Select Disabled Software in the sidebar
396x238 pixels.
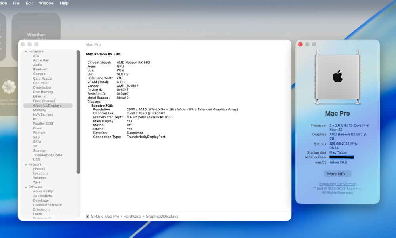[x=47, y=205]
